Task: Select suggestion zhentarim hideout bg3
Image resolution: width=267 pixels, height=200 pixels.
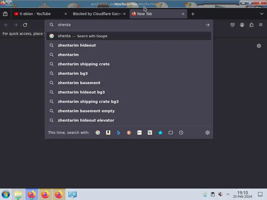Action: pos(129,92)
